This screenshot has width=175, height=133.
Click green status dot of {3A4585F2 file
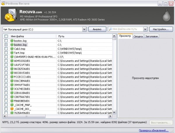coord(12,57)
